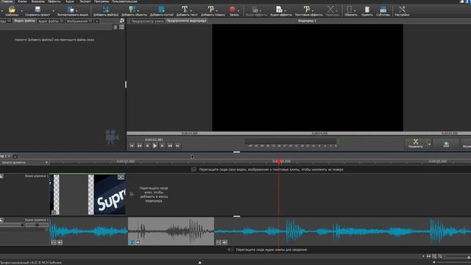This screenshot has width=471, height=265.
Task: Click the Split scissors button
Action: click(415, 144)
